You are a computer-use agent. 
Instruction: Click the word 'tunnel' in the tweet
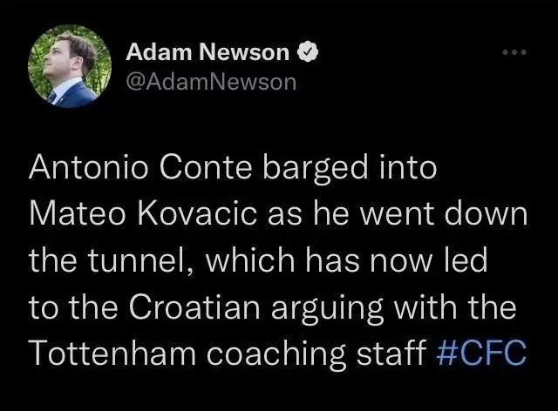(x=139, y=259)
